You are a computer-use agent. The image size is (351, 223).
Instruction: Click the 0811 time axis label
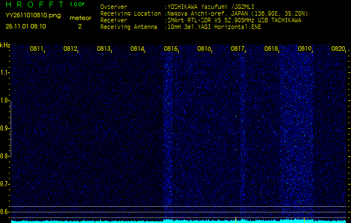point(36,49)
